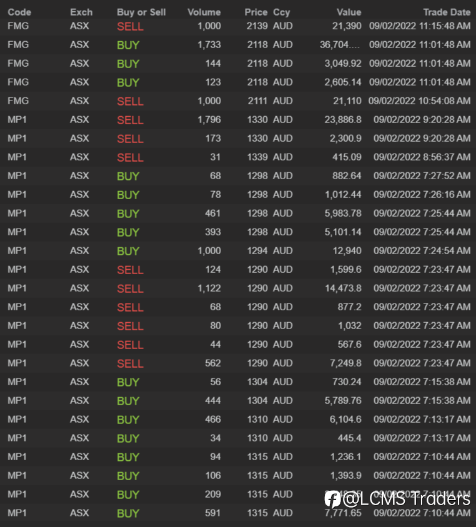Click the Exch column header
The image size is (476, 527).
point(81,12)
